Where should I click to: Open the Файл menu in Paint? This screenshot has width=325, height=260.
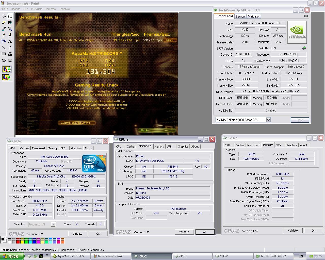coord(5,9)
